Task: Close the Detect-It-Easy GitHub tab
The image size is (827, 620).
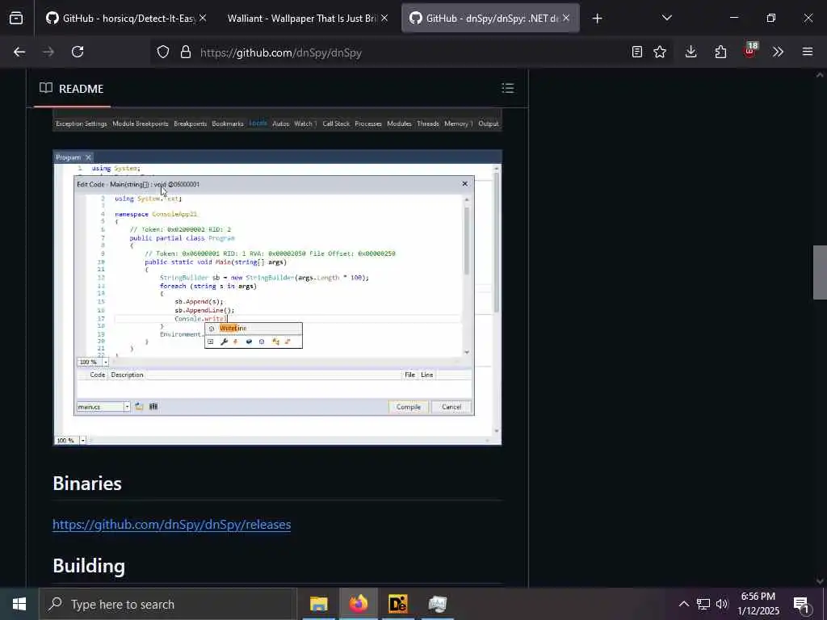Action: pos(203,19)
